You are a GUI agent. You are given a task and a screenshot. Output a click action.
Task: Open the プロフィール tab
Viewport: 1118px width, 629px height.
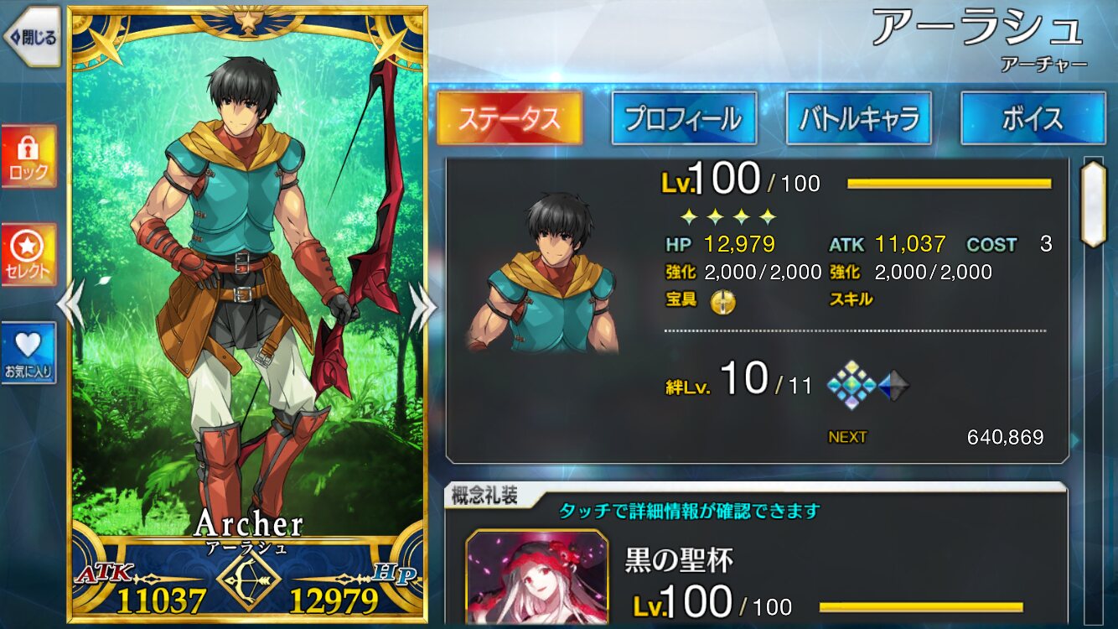click(684, 118)
